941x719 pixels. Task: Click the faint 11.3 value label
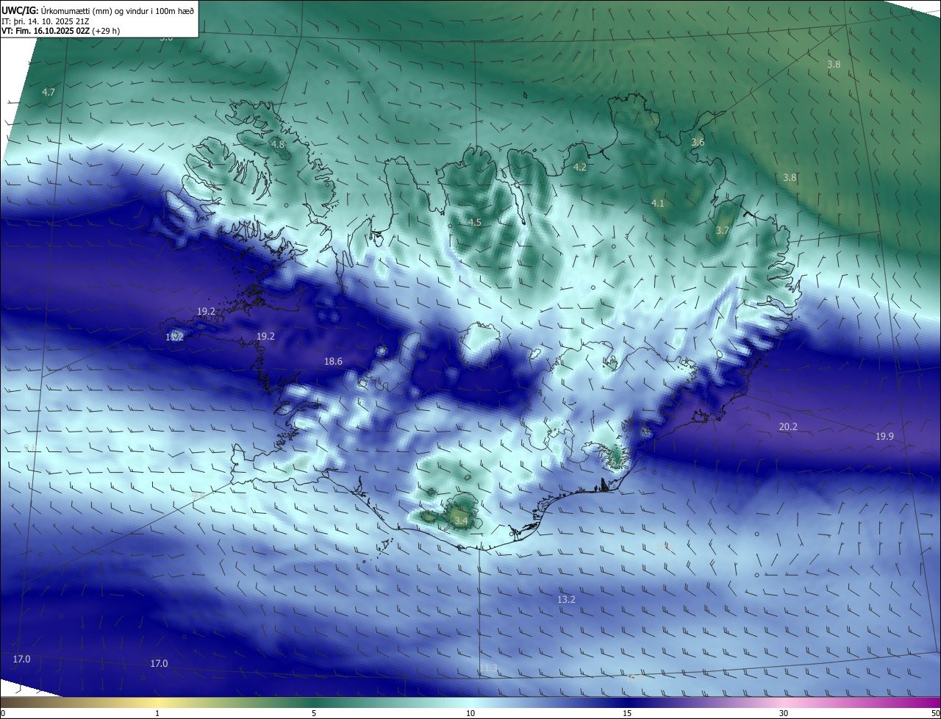coord(488,668)
